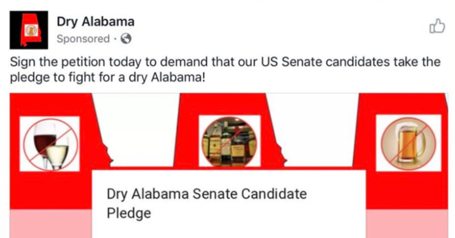Open the Dry Alabama Senate Candidate Pledge card
Viewport: 455px width, 238px height.
[x=229, y=204]
